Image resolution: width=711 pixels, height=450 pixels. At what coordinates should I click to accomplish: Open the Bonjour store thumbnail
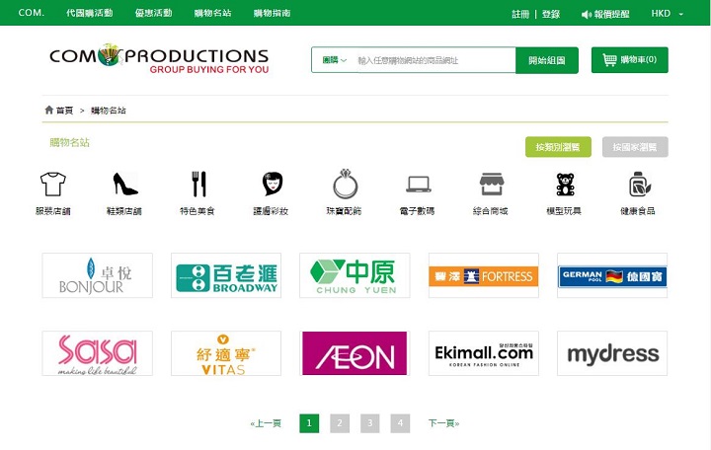click(x=98, y=275)
